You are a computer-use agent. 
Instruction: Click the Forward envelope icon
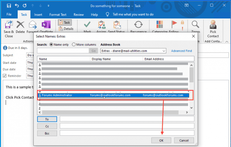[x=33, y=24]
